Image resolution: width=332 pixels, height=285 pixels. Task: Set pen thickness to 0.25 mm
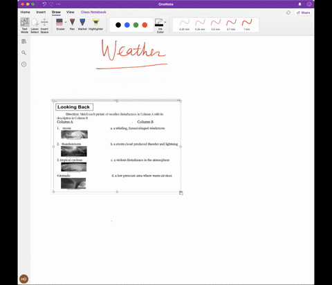click(x=185, y=25)
